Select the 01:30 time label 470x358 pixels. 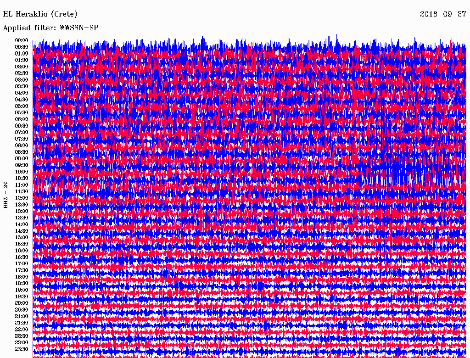coord(21,60)
